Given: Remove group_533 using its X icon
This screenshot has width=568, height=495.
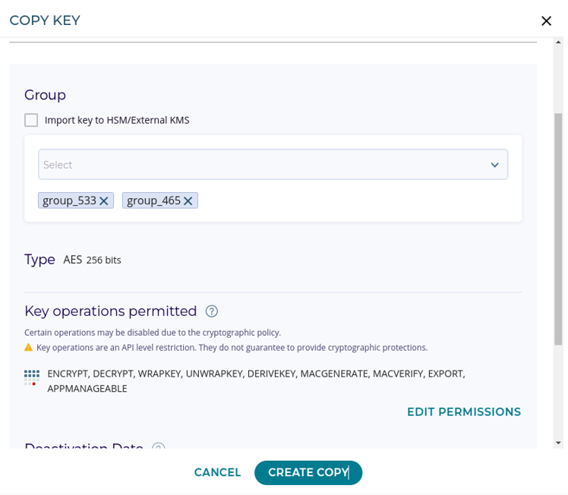Looking at the screenshot, I should [x=105, y=201].
